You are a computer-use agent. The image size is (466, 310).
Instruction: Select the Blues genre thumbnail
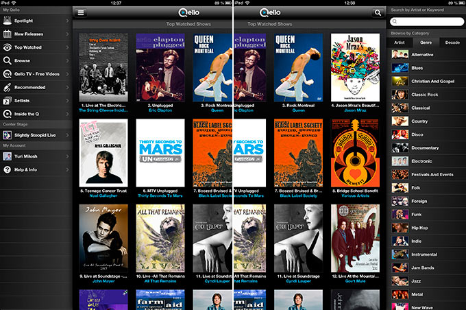click(400, 68)
